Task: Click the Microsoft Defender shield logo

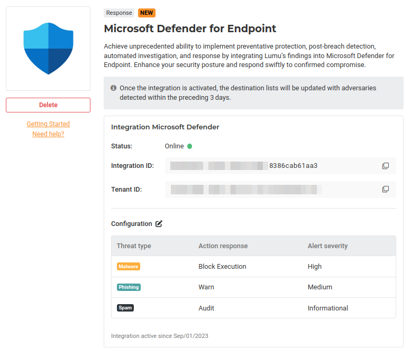Action: 48,49
